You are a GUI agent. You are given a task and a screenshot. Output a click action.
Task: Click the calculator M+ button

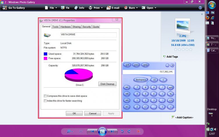pyautogui.click(x=127, y=107)
